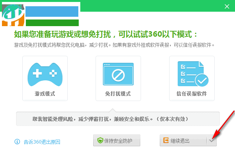Click the description line 游戏及免打扰模式将帮您优化电脑
Image resolution: width=235 pixels, height=156 pixels.
pyautogui.click(x=49, y=45)
